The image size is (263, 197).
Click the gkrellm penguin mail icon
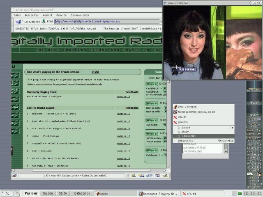(x=260, y=174)
